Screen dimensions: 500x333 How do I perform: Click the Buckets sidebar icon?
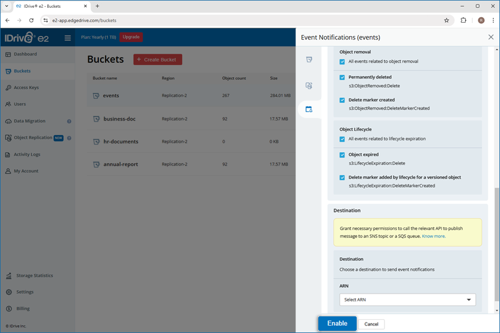click(x=8, y=71)
